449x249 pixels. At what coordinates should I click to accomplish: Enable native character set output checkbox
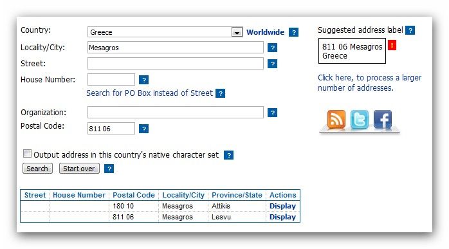point(27,154)
